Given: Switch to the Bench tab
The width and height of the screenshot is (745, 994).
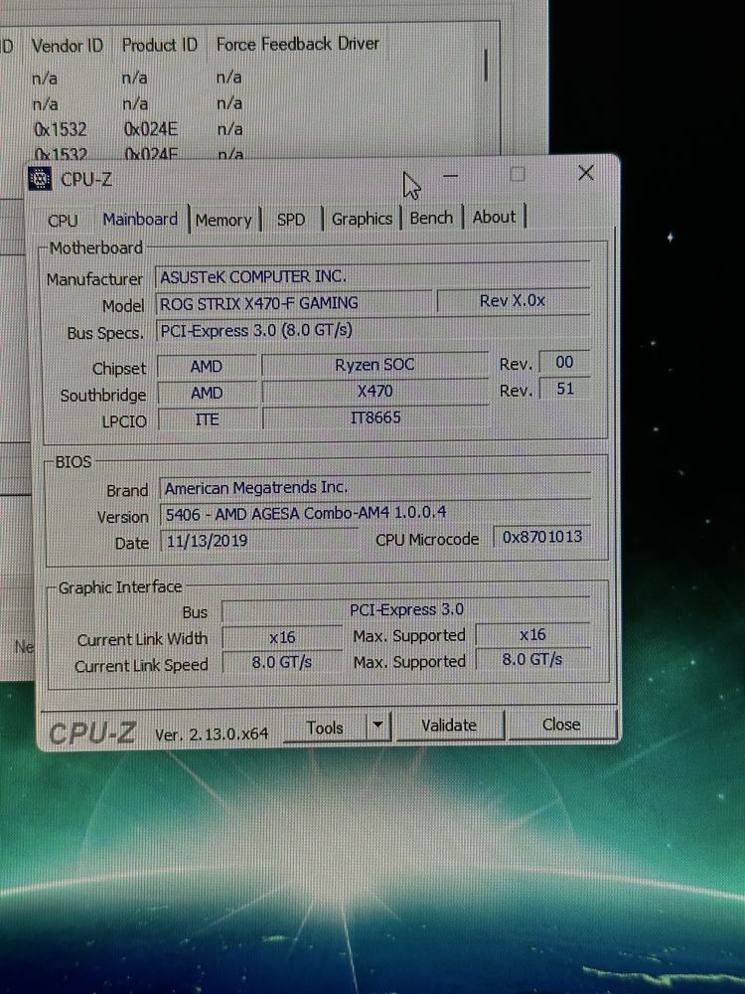Looking at the screenshot, I should coord(431,218).
